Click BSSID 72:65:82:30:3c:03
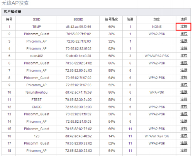The image size is (193, 156). pyautogui.click(x=78, y=107)
